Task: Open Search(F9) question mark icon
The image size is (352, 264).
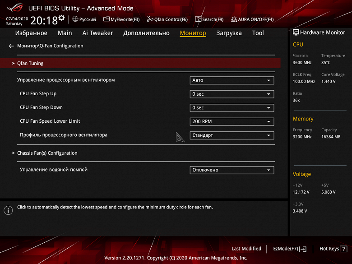Action: point(198,19)
